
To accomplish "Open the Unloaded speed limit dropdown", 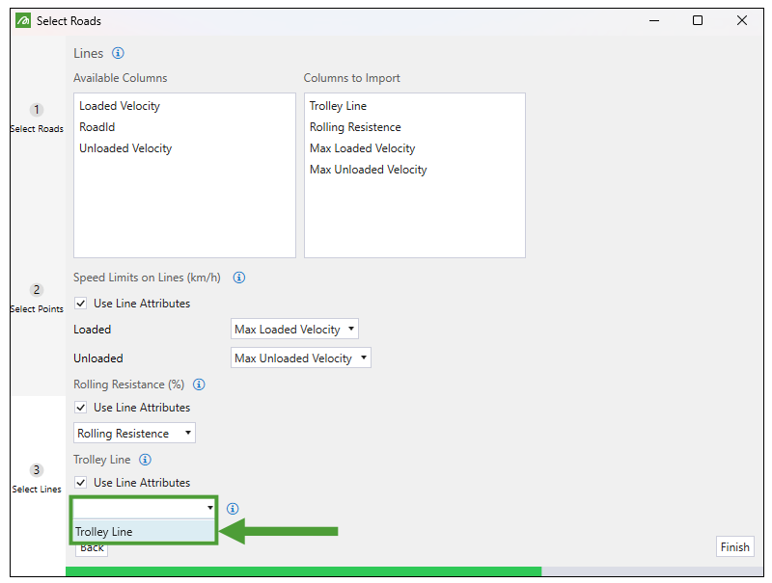I will point(301,358).
